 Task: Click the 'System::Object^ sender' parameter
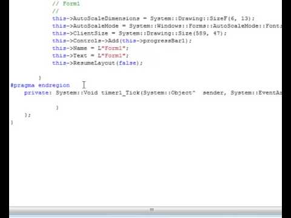(183, 93)
